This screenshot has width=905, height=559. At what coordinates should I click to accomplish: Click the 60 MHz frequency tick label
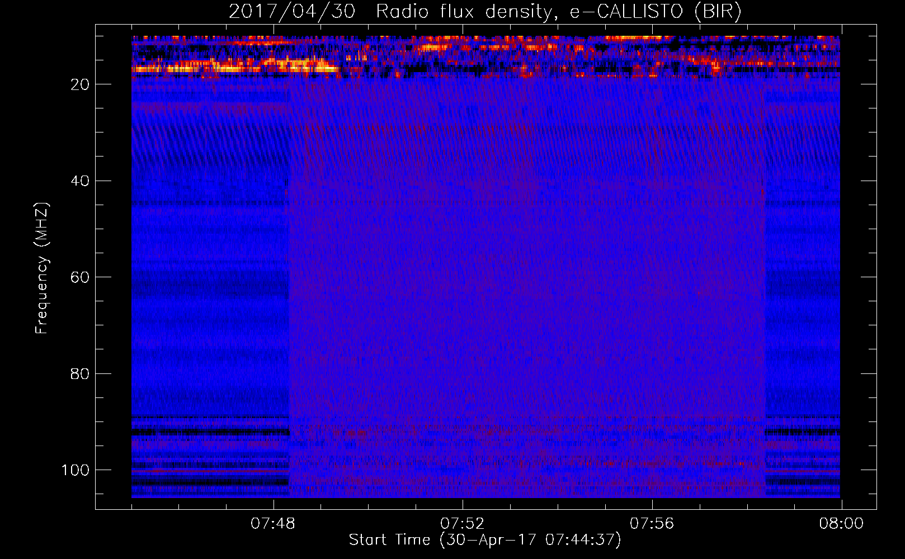click(x=80, y=278)
